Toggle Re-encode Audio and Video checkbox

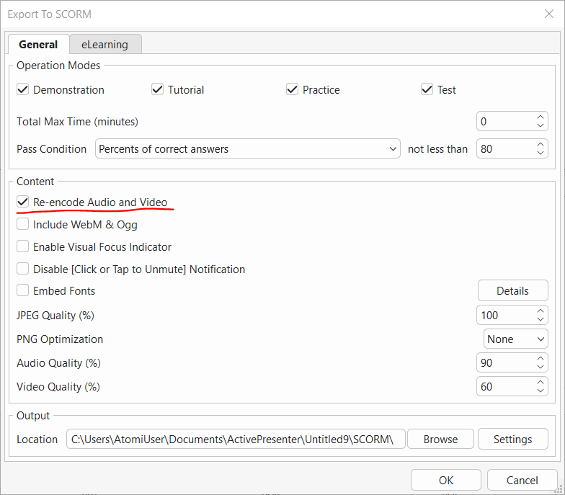pyautogui.click(x=23, y=202)
